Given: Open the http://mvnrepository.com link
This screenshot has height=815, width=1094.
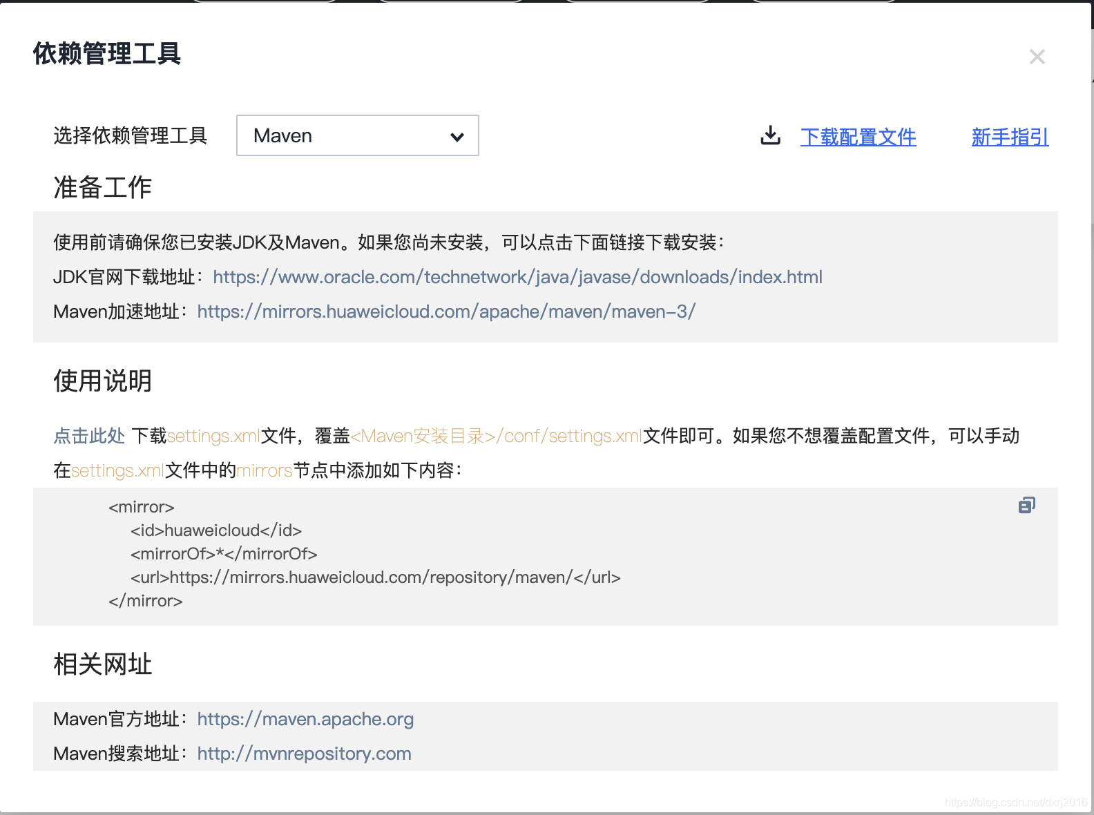Looking at the screenshot, I should (304, 754).
